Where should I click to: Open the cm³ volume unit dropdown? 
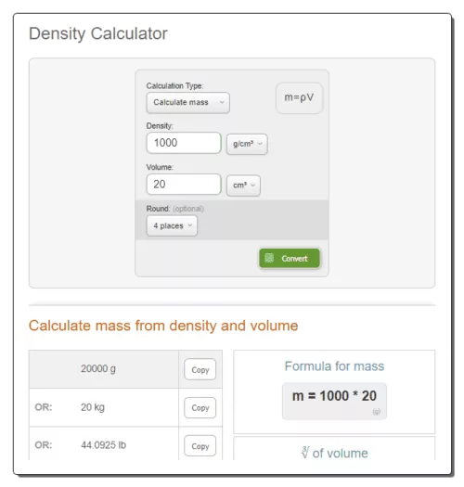[x=243, y=186]
